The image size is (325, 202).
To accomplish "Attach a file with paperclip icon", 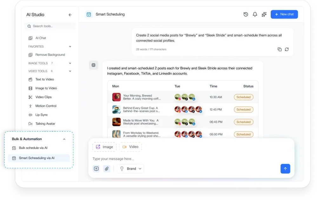I will pos(107,169).
